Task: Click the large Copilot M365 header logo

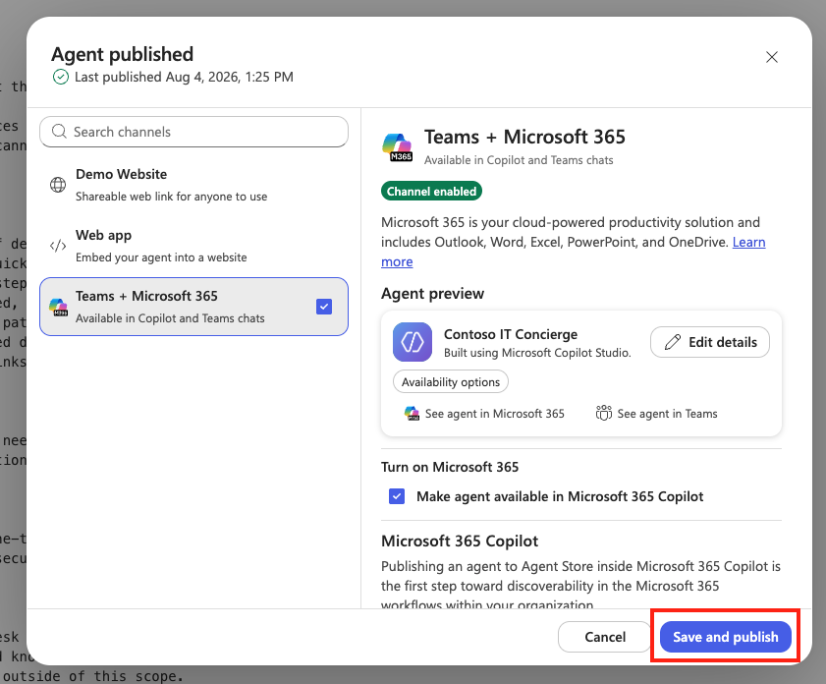Action: 398,147
